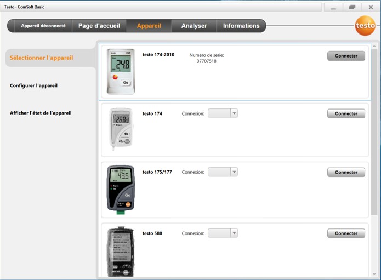Open the Connexion dropdown for testo 174

coord(223,113)
